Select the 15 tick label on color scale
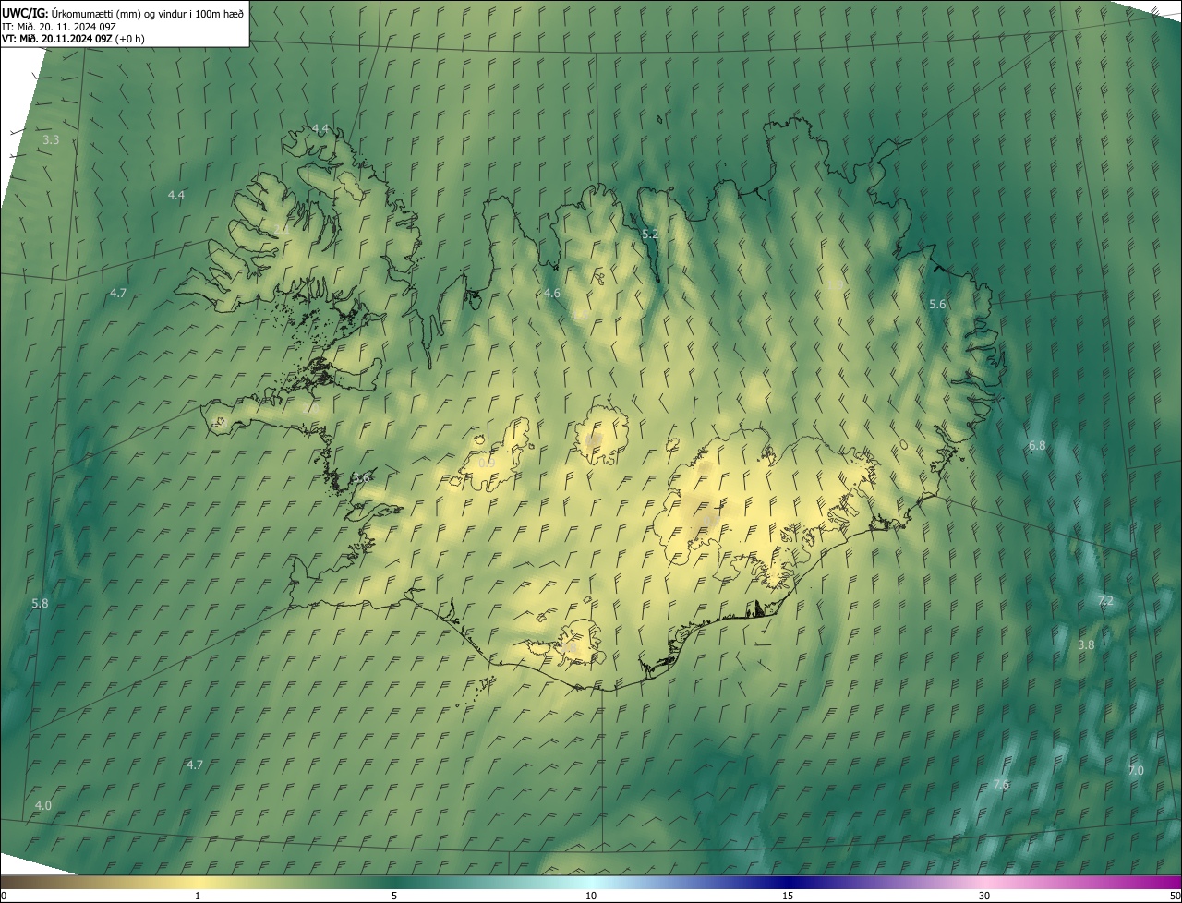The width and height of the screenshot is (1182, 903). pyautogui.click(x=788, y=897)
